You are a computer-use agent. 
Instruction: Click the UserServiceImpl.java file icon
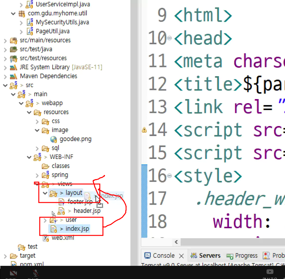coord(29,4)
